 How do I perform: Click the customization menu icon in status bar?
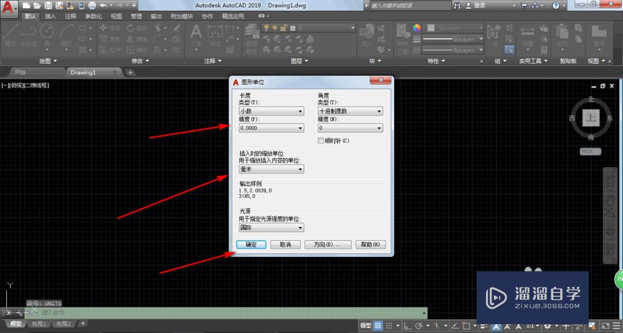point(617,326)
